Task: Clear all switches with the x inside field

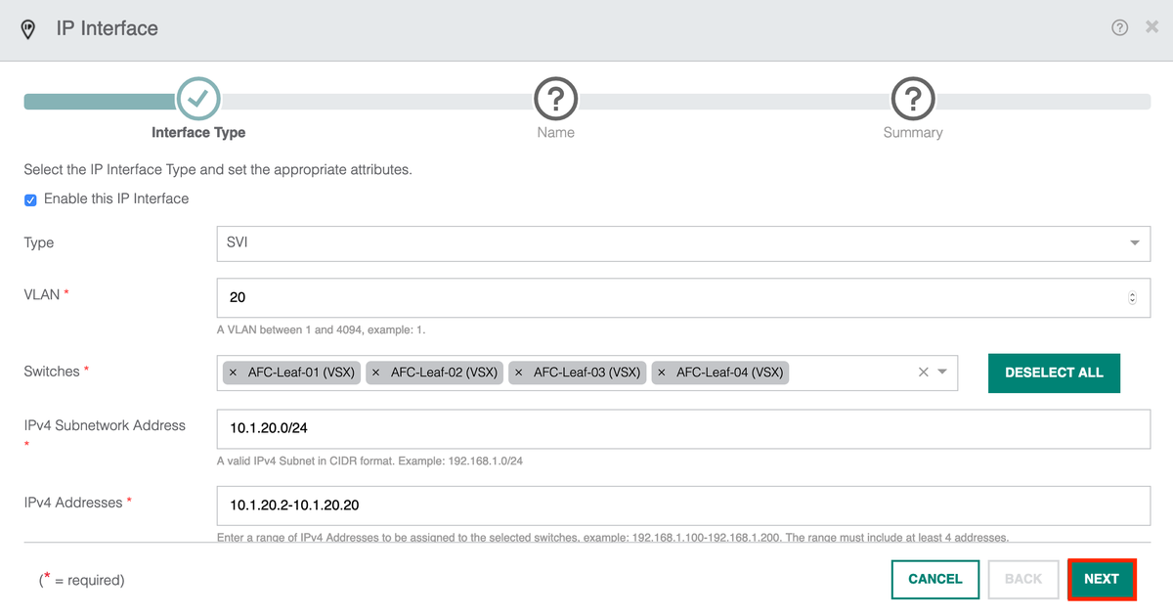Action: click(x=922, y=372)
